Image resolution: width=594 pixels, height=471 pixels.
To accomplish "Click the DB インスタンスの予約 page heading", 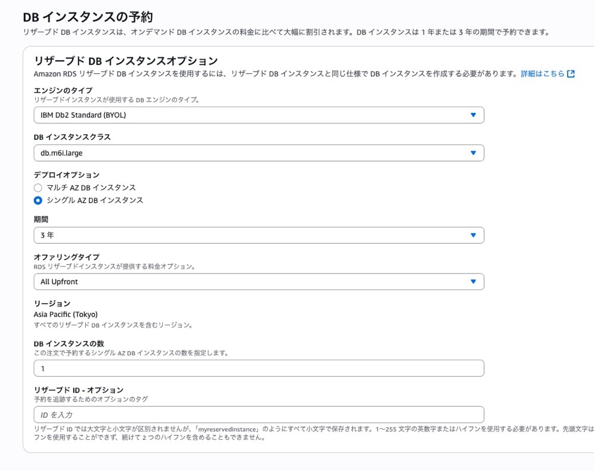I will 88,17.
